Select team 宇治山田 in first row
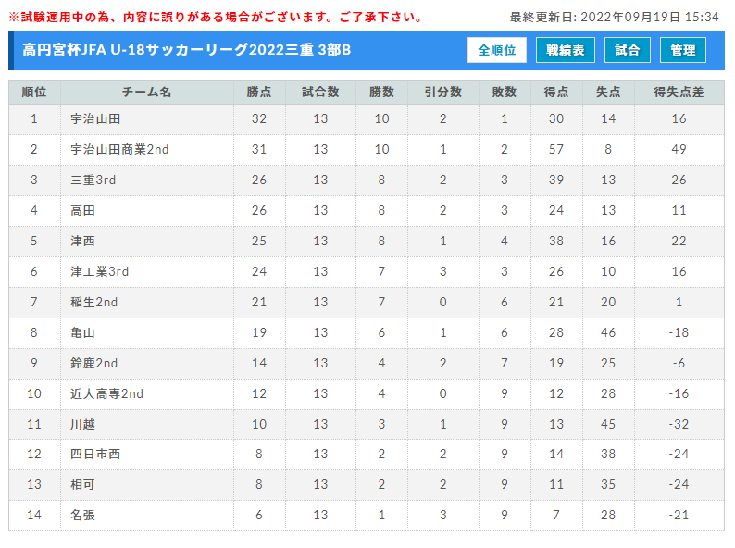Viewport: 735px width, 548px height. tap(95, 119)
